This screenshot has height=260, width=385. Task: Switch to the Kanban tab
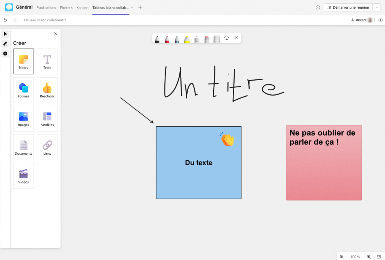point(82,7)
